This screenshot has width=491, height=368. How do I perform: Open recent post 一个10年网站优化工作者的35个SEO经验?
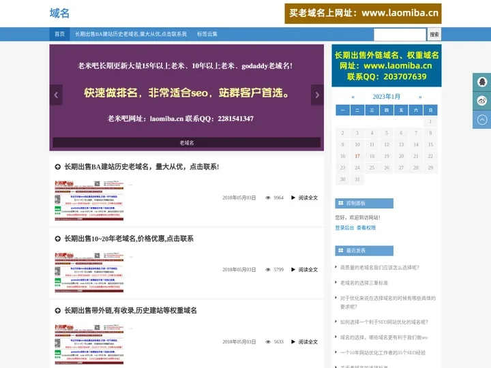point(383,353)
